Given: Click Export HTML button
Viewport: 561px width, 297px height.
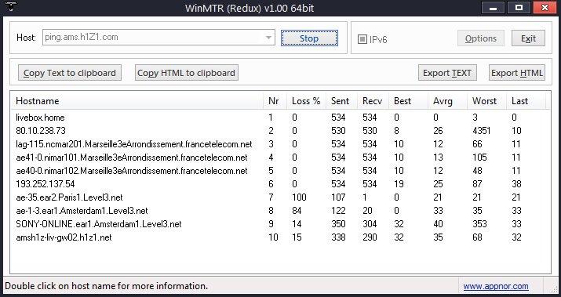Looking at the screenshot, I should tap(516, 73).
